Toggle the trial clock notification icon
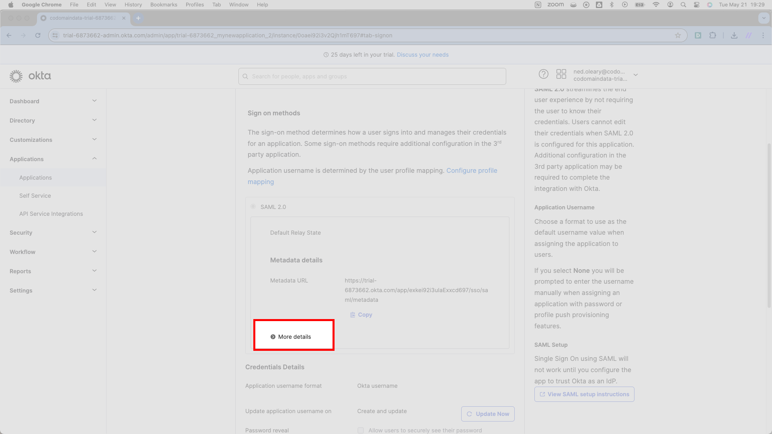This screenshot has height=434, width=772. click(326, 55)
